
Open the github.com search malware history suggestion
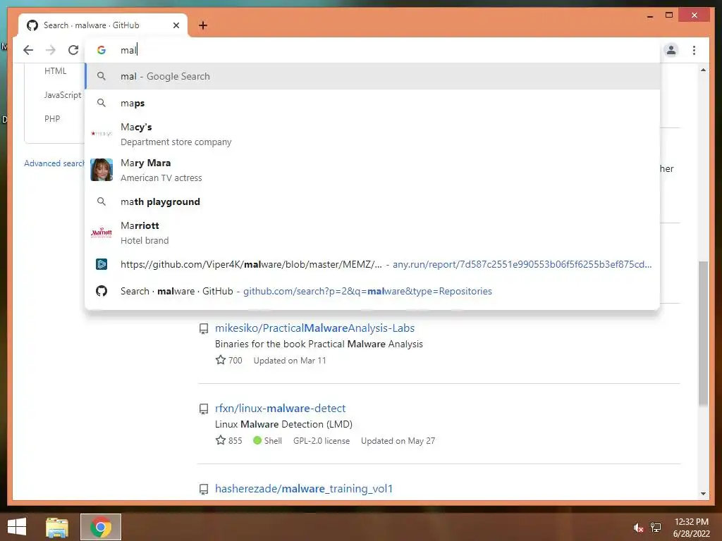pyautogui.click(x=372, y=291)
